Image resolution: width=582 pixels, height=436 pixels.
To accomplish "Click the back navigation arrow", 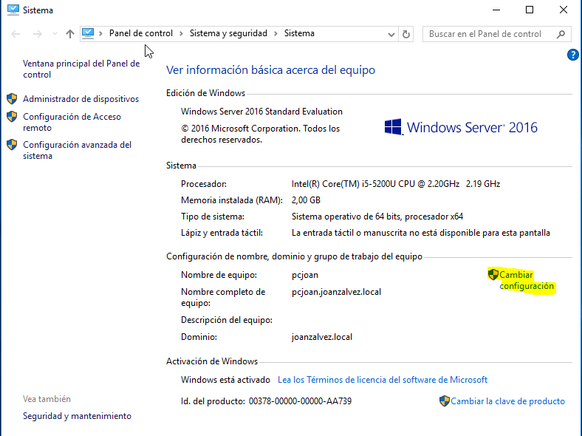I will click(x=16, y=34).
